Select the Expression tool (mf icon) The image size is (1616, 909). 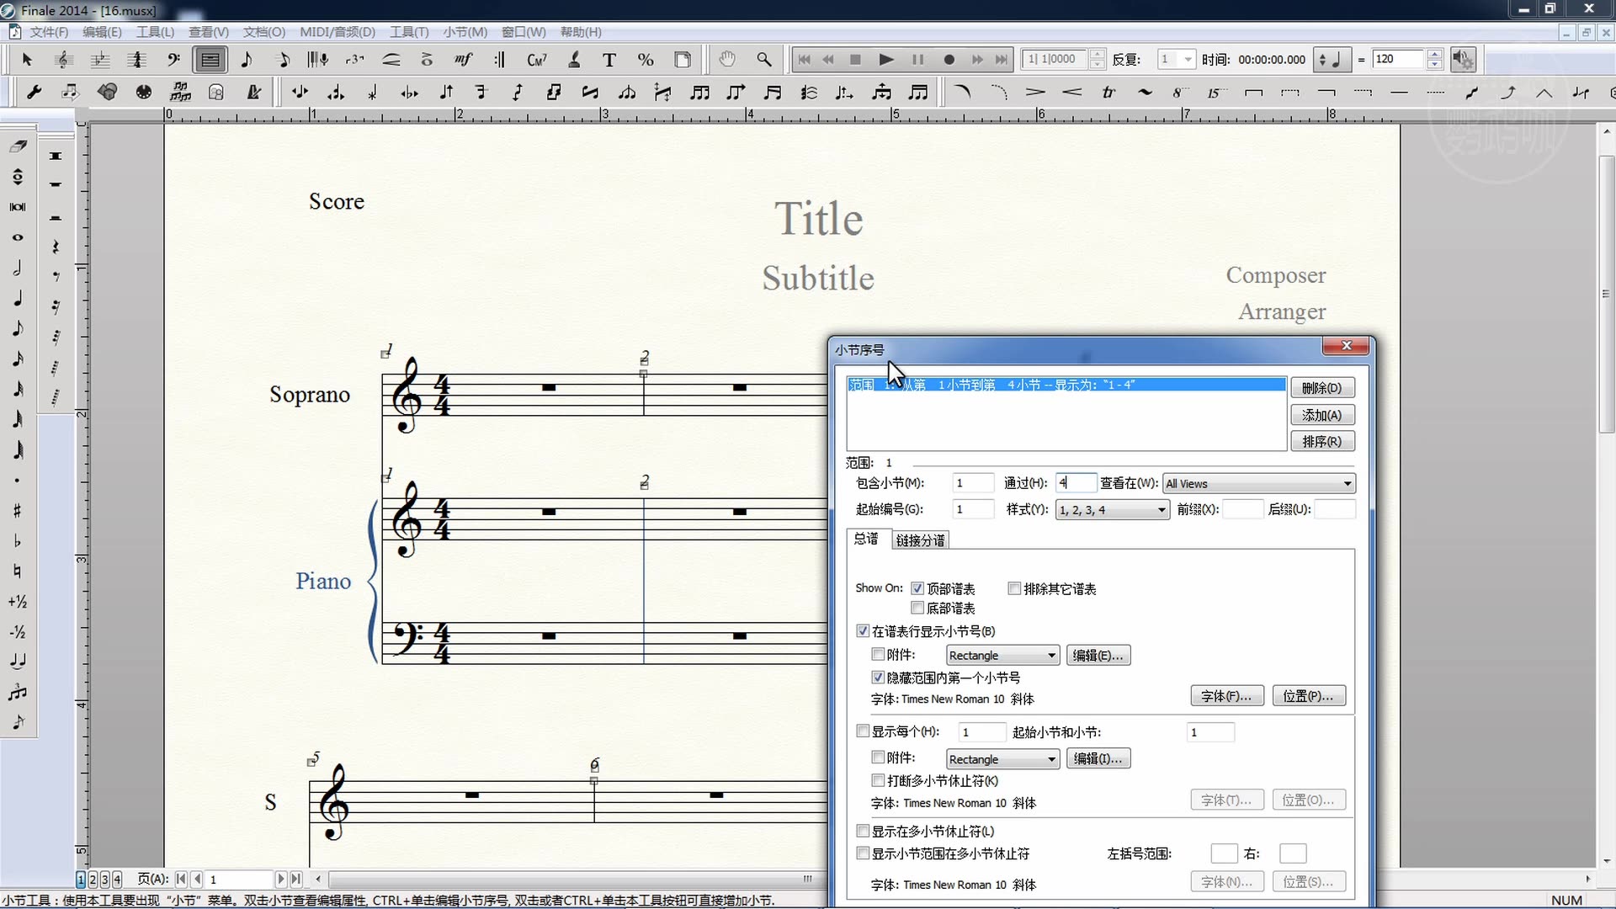point(463,60)
